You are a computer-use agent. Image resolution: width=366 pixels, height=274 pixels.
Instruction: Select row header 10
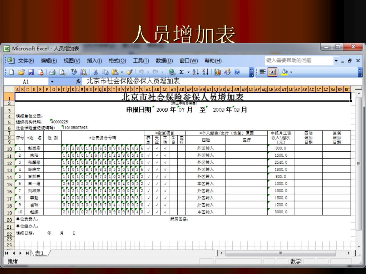9,149
